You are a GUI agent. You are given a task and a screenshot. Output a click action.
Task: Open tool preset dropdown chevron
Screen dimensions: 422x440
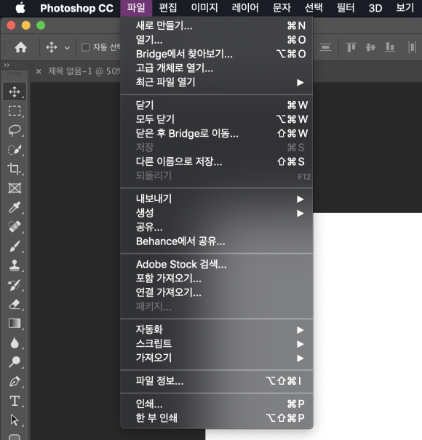(x=67, y=48)
